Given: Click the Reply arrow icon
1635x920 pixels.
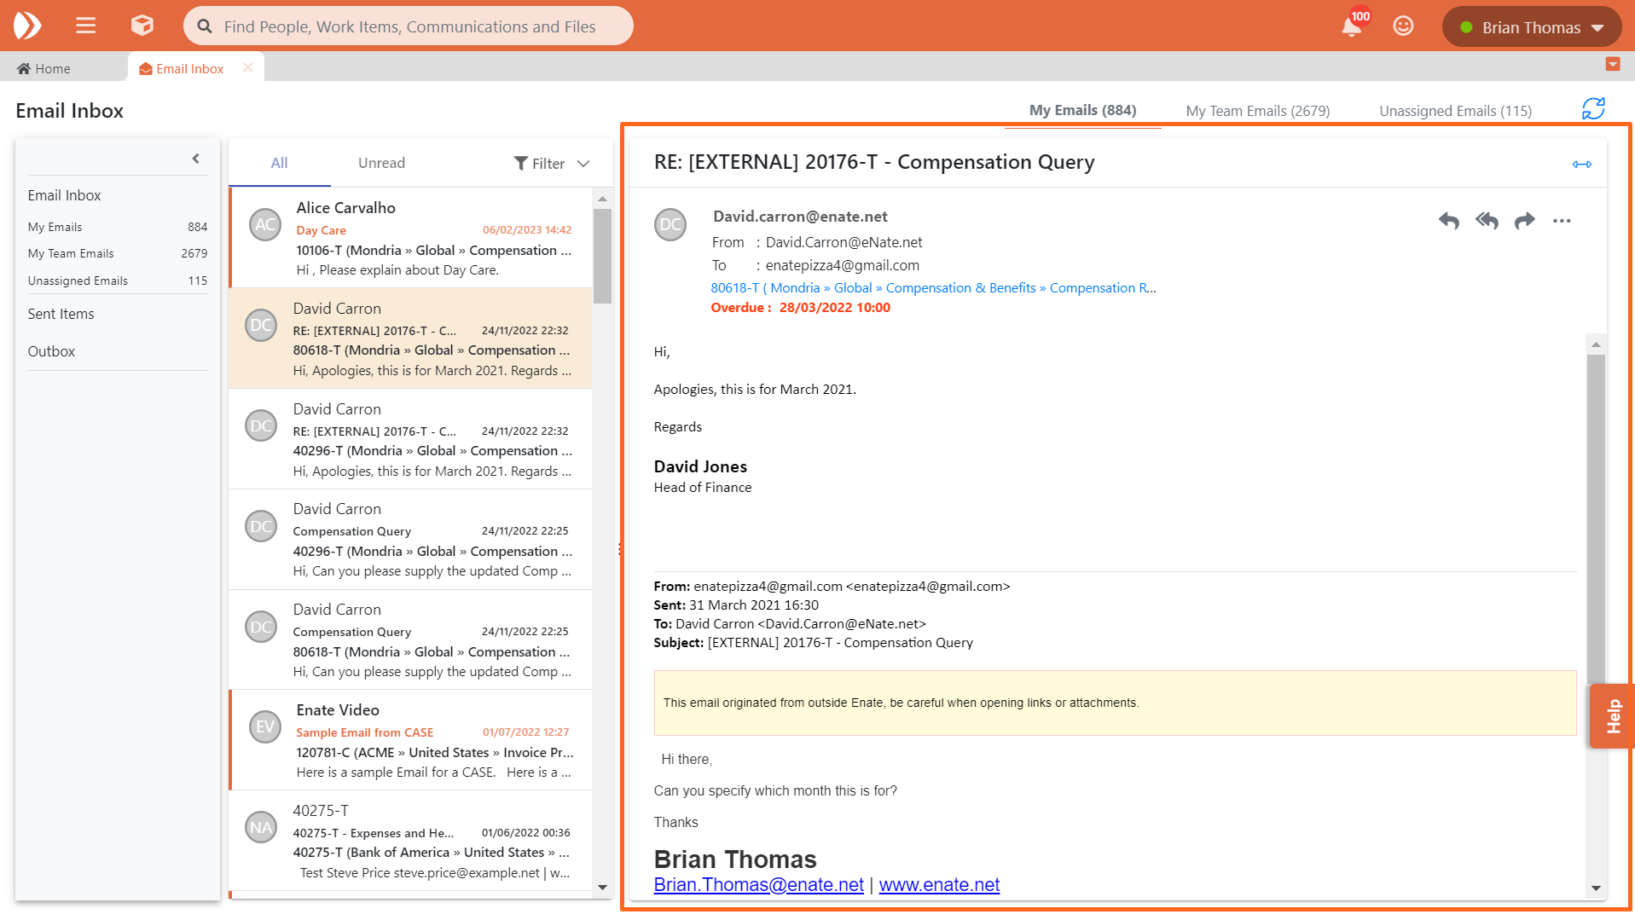Looking at the screenshot, I should click(1448, 221).
